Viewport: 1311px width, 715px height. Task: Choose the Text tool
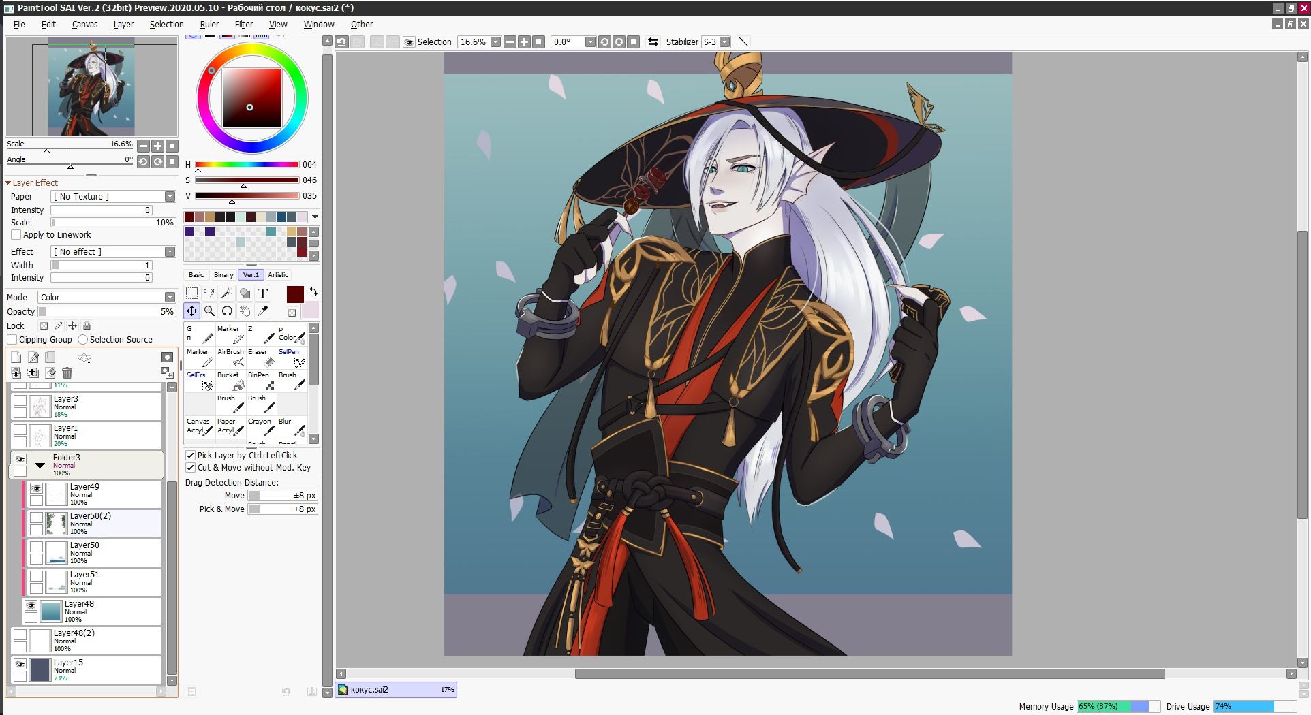point(262,293)
